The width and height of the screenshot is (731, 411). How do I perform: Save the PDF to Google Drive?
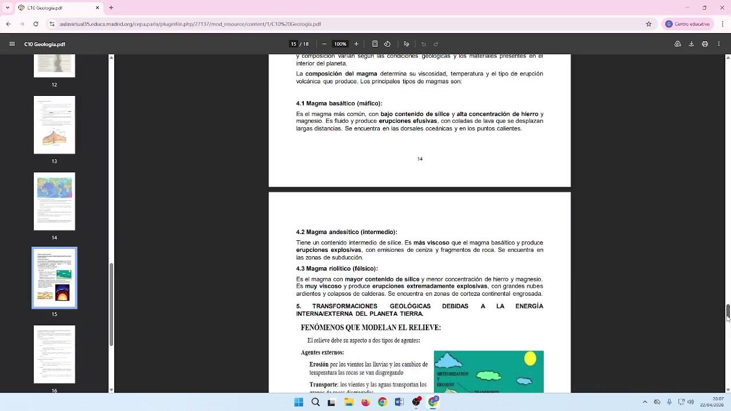point(678,44)
